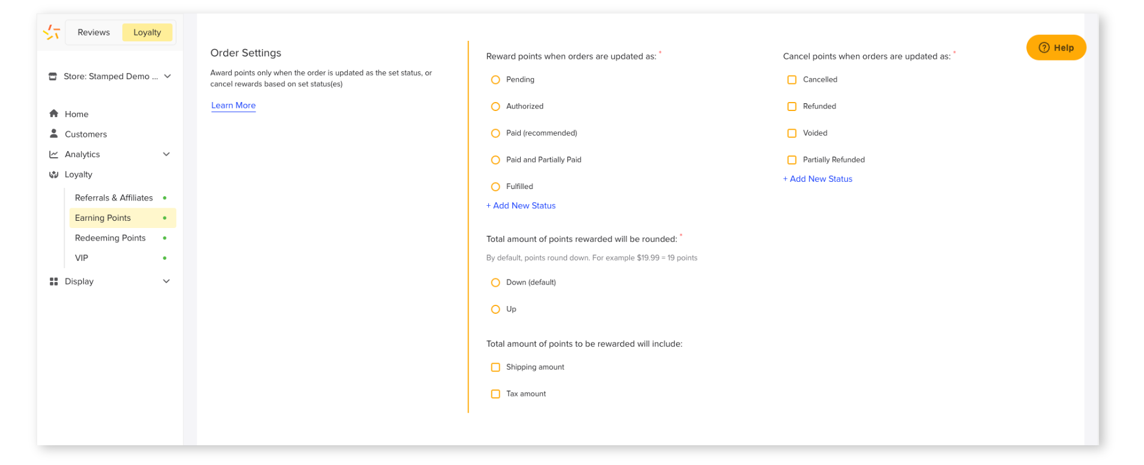Viewport: 1144px width, 465px height.
Task: Switch to the Reviews tab
Action: pos(94,32)
